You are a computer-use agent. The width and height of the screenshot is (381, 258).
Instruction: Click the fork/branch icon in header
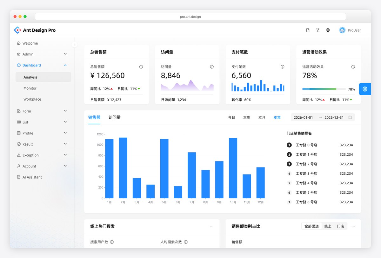tap(318, 30)
